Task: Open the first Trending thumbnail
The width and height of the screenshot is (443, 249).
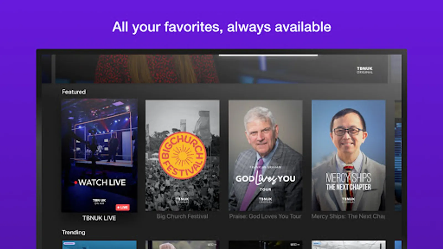Action: (99, 245)
